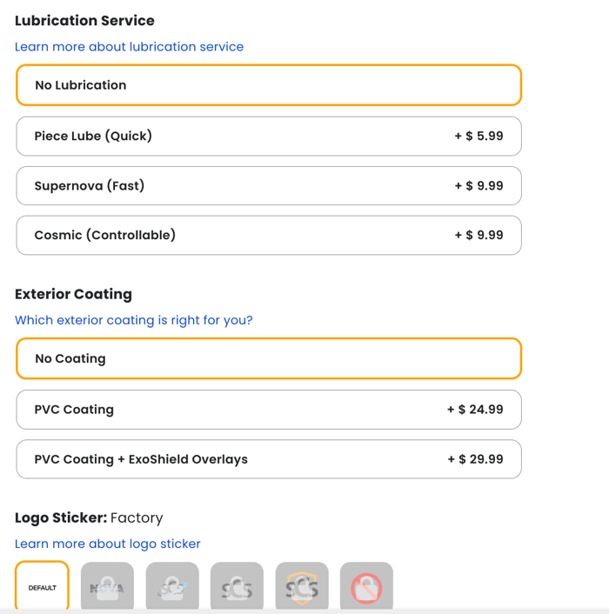Image resolution: width=609 pixels, height=614 pixels.
Task: Select the No Lubrication option
Action: 268,85
